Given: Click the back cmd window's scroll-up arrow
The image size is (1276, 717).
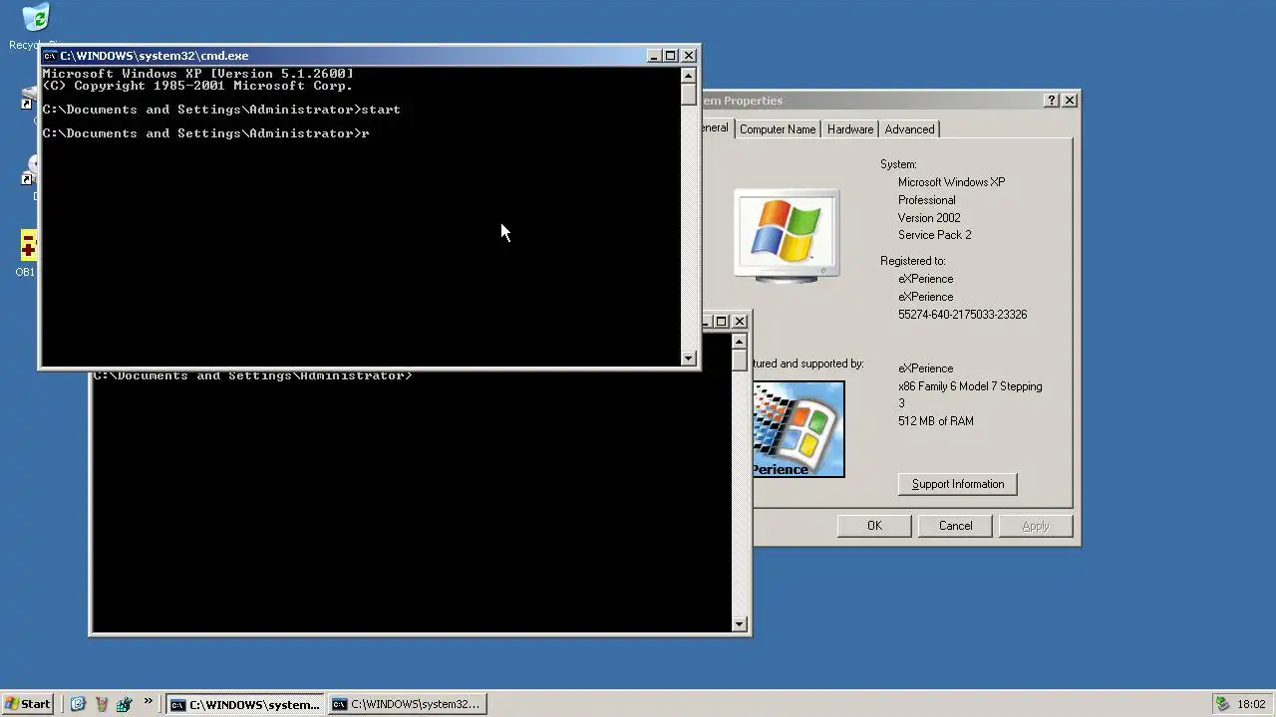Looking at the screenshot, I should pos(740,341).
